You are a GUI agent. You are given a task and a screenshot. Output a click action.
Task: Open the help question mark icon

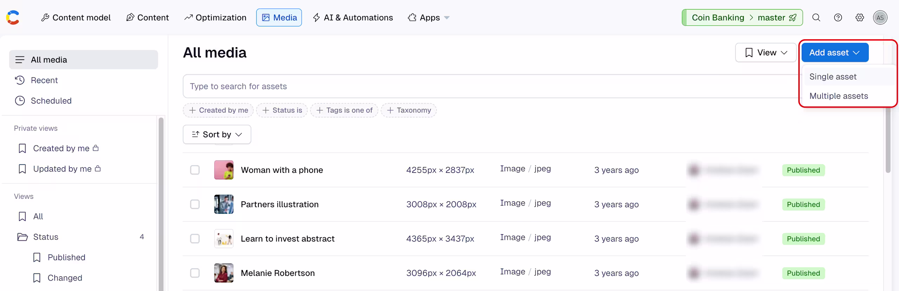(x=838, y=18)
